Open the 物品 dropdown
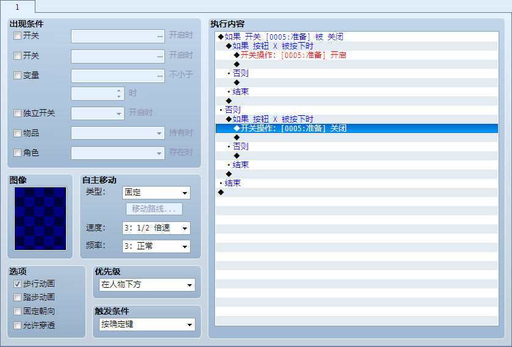This screenshot has width=512, height=347. (118, 133)
